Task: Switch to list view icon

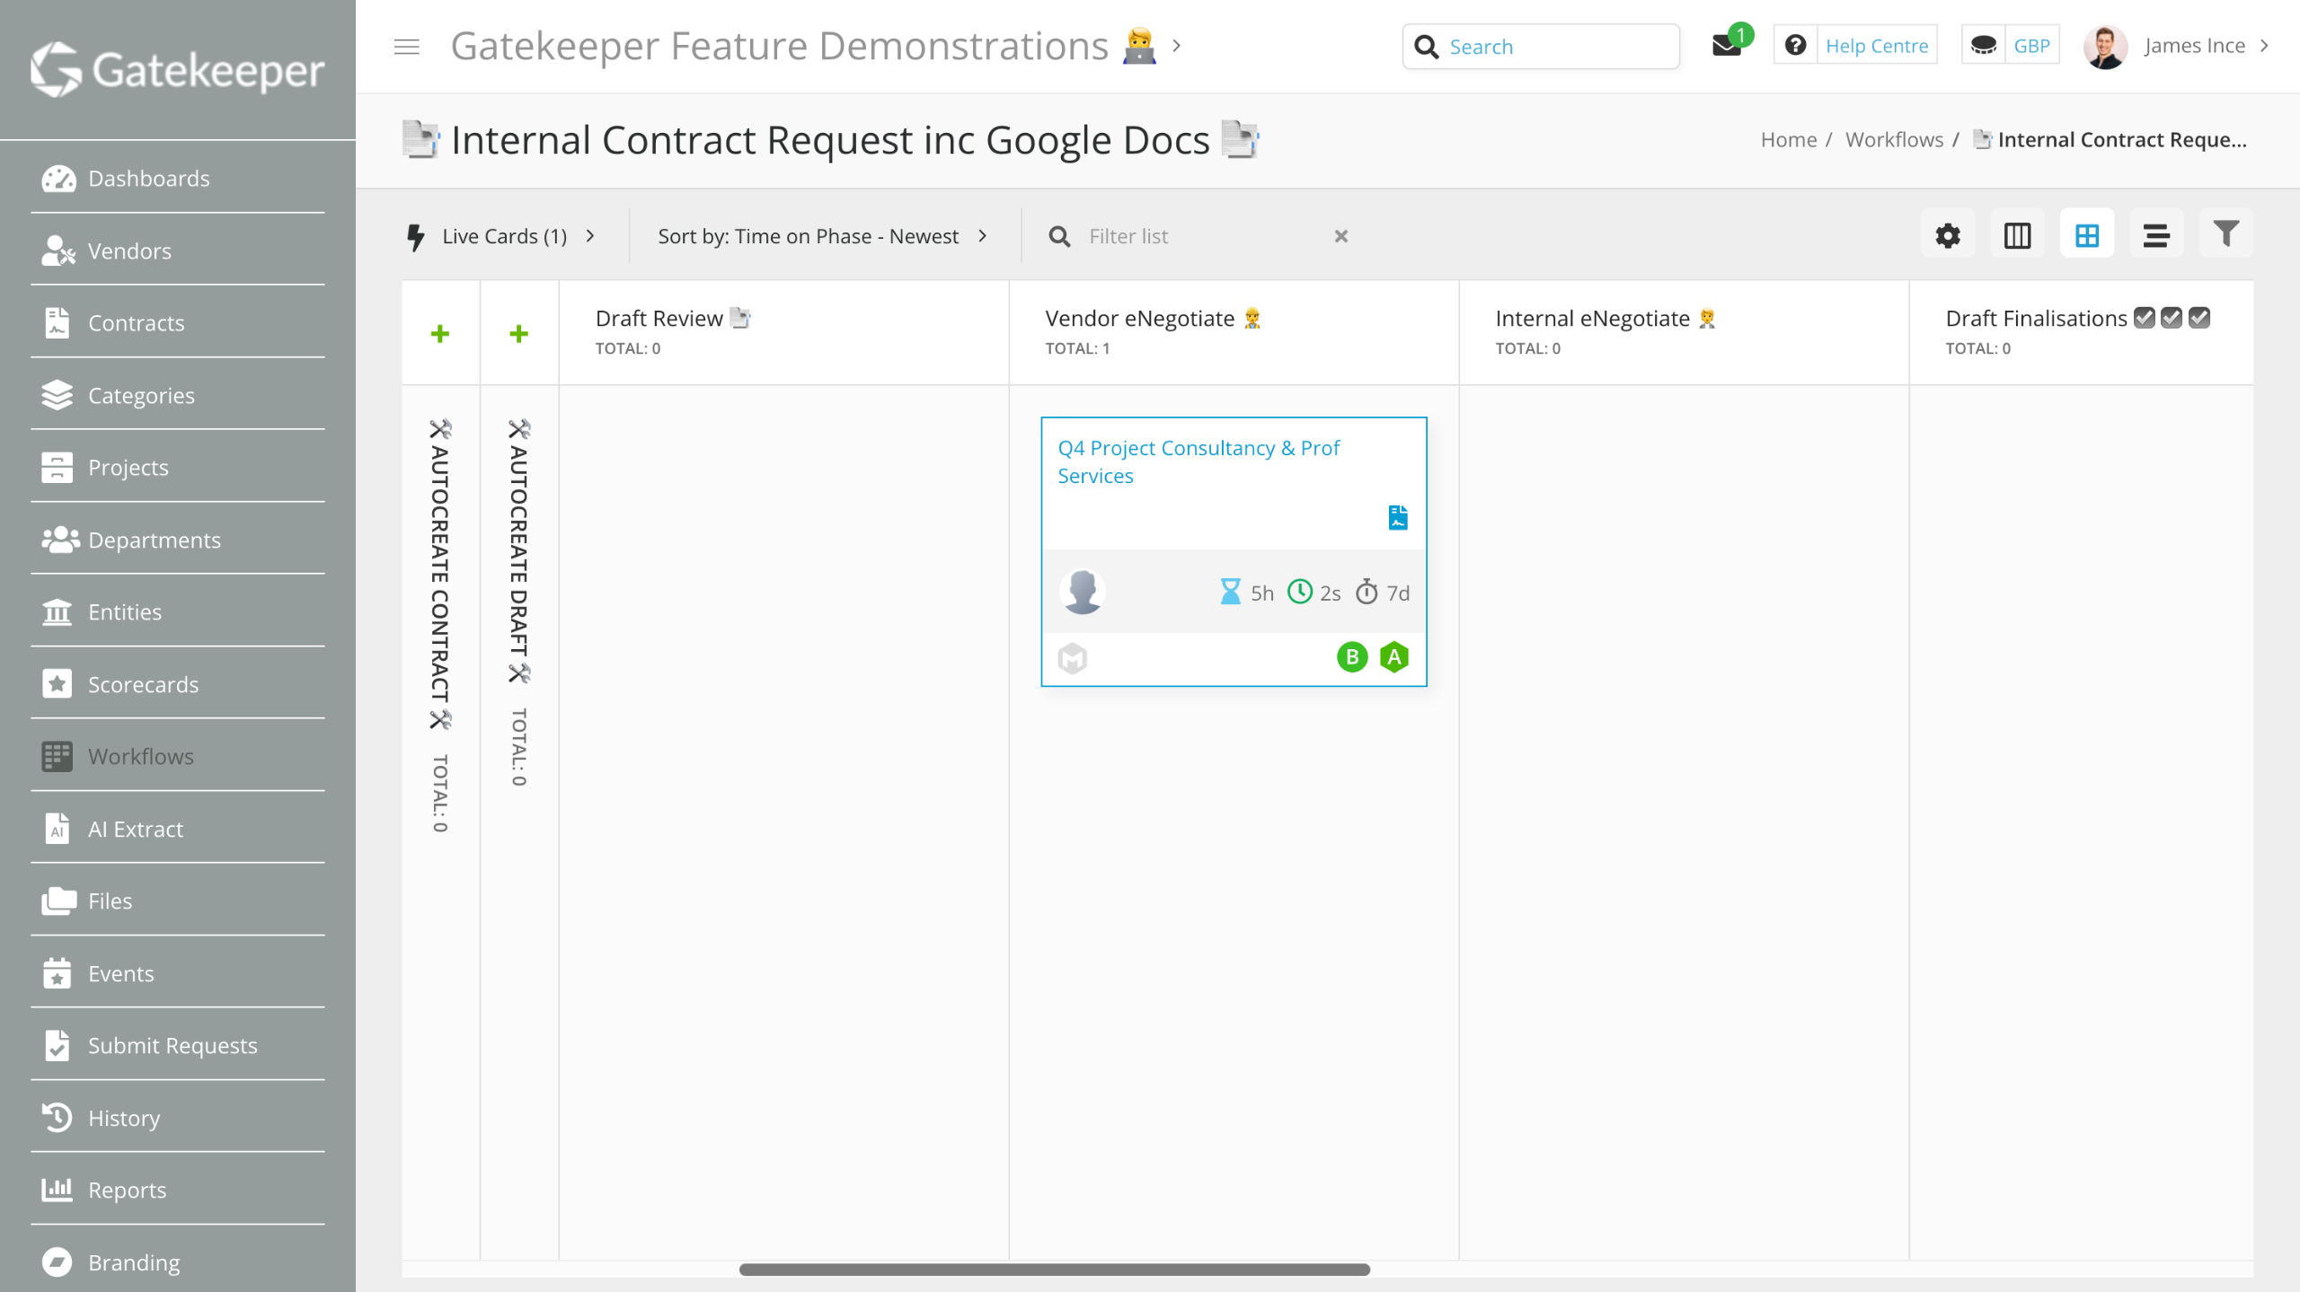Action: (x=2155, y=236)
